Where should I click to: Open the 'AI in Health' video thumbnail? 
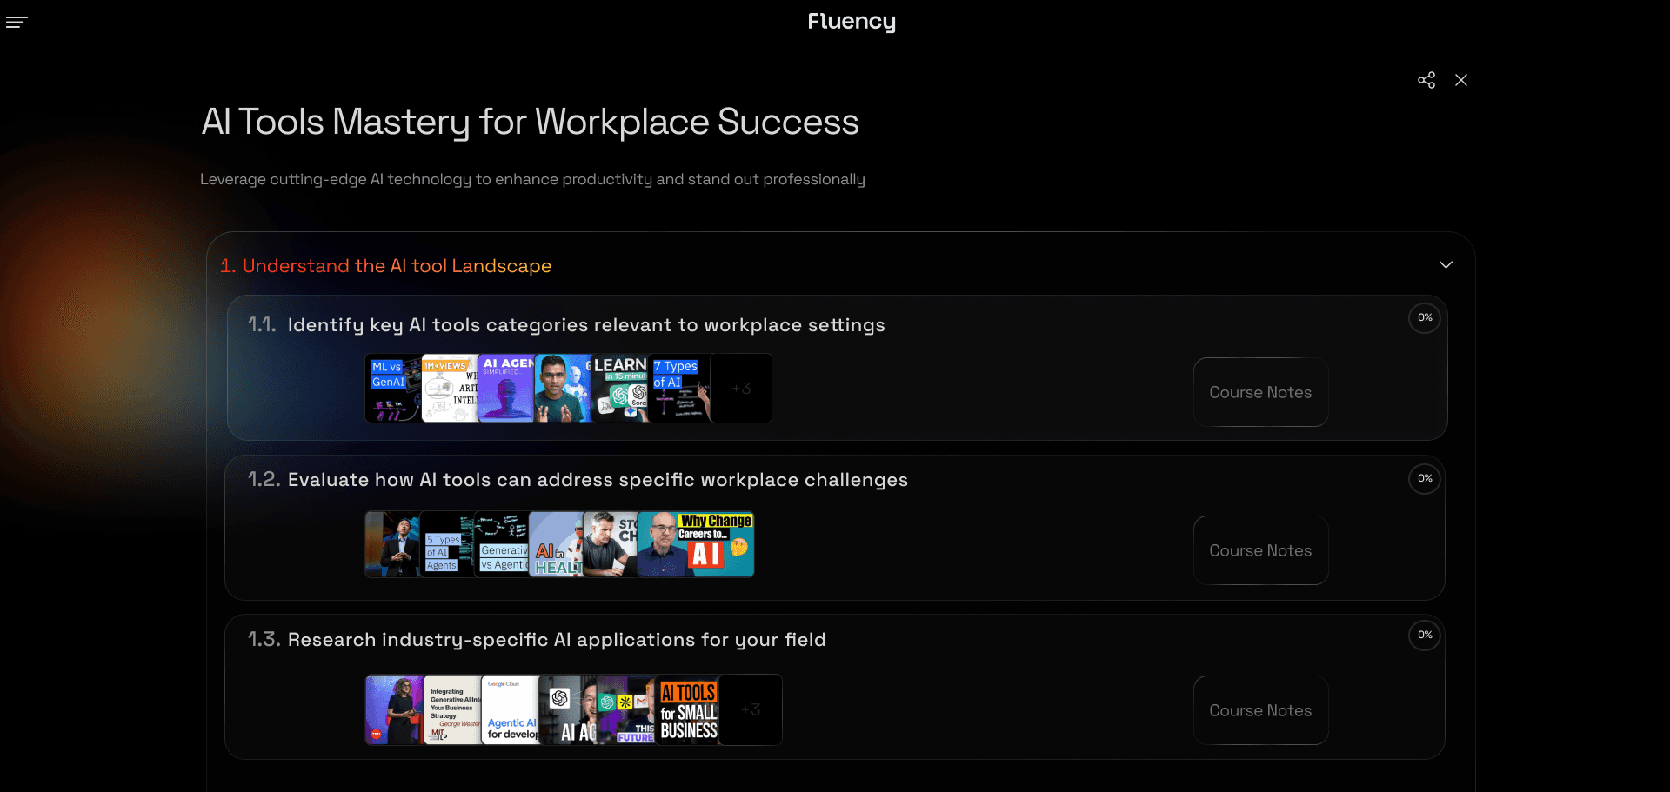556,544
